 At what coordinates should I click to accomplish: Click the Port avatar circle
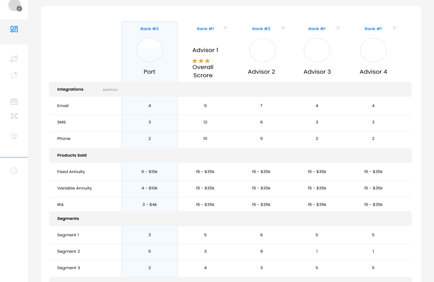[149, 50]
